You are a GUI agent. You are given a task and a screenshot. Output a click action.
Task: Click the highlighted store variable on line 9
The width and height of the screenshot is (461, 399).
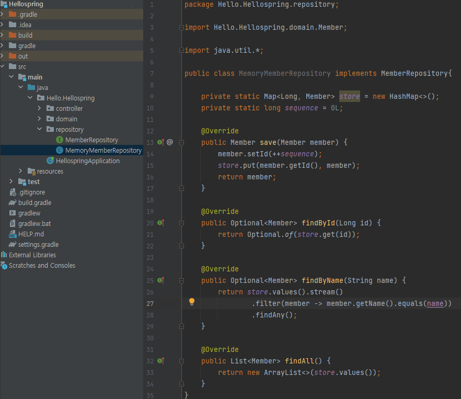(x=350, y=96)
